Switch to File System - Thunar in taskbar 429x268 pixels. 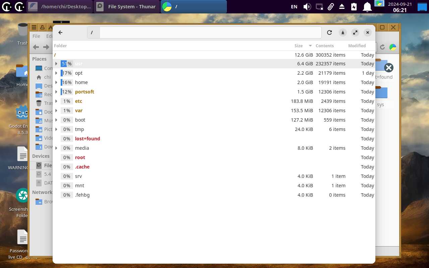tap(127, 7)
